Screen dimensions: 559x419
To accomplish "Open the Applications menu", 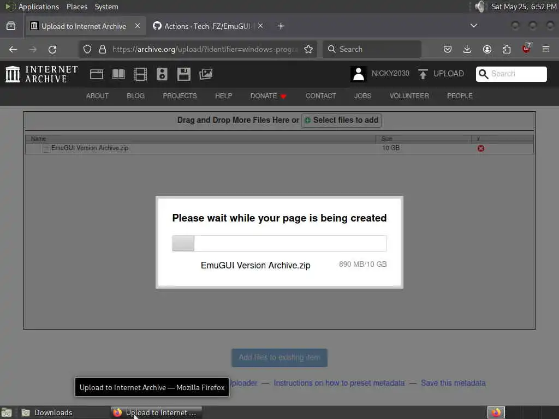I will click(39, 7).
